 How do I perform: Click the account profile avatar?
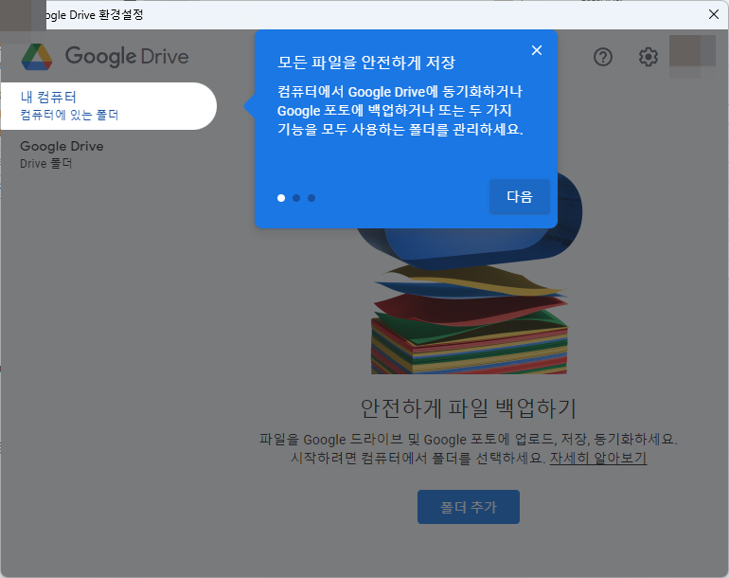691,56
